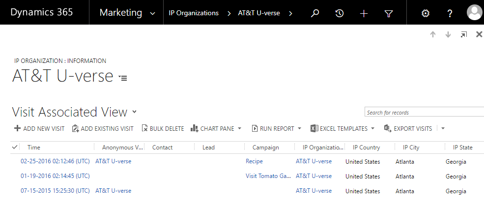
Task: Open the record menu icon beside AT&T U-verse title
Action: click(123, 78)
